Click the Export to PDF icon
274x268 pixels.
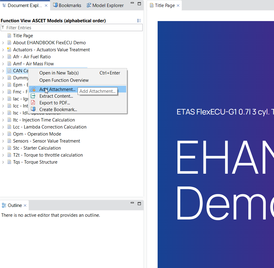pyautogui.click(x=33, y=102)
